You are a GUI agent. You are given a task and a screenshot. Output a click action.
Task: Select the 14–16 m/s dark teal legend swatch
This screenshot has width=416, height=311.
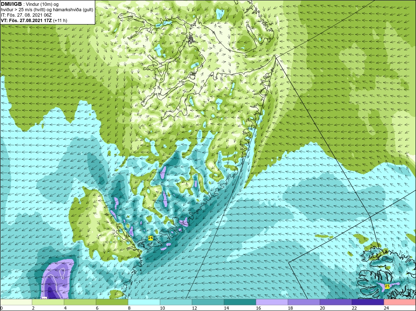pyautogui.click(x=240, y=302)
